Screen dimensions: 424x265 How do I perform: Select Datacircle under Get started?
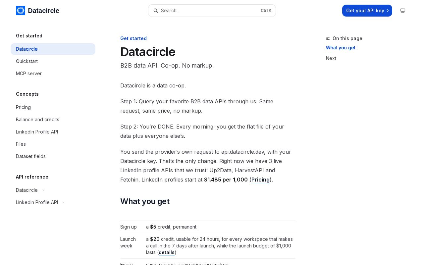tap(53, 49)
